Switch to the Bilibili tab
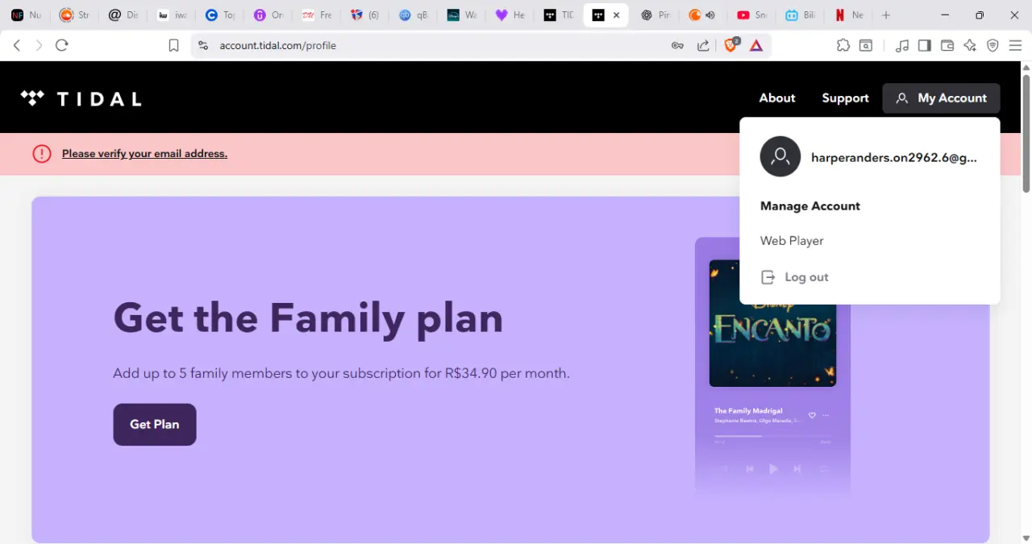Image resolution: width=1032 pixels, height=544 pixels. (x=800, y=15)
